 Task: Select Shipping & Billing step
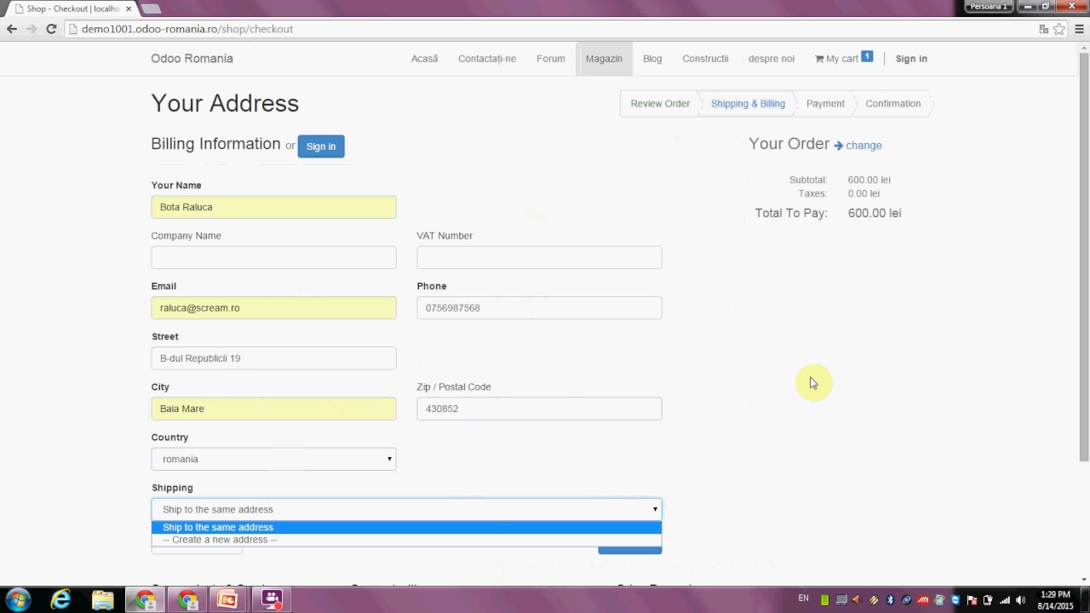tap(748, 104)
